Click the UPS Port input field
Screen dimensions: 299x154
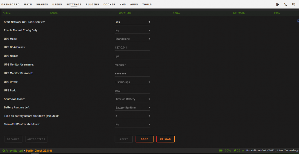point(132,91)
